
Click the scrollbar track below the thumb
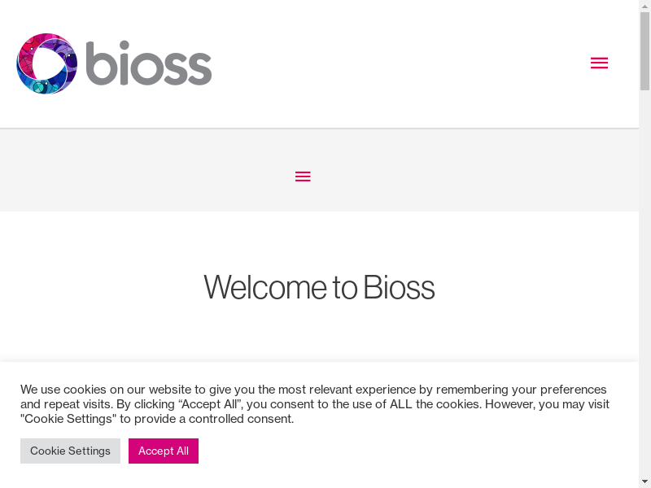(644, 285)
